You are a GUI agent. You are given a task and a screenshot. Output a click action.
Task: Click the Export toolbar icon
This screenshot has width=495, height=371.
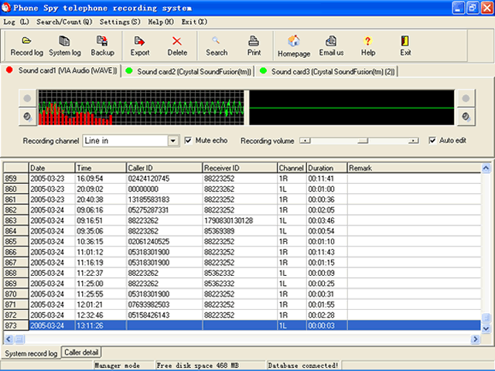(x=139, y=46)
